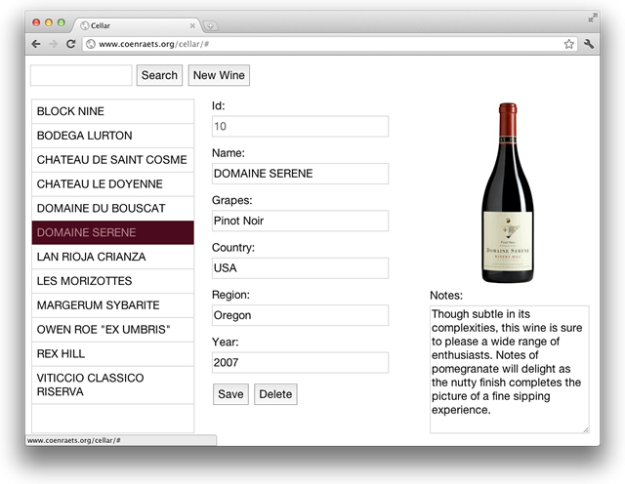The height and width of the screenshot is (484, 625).
Task: Click the Grapes: label
Action: tap(232, 200)
